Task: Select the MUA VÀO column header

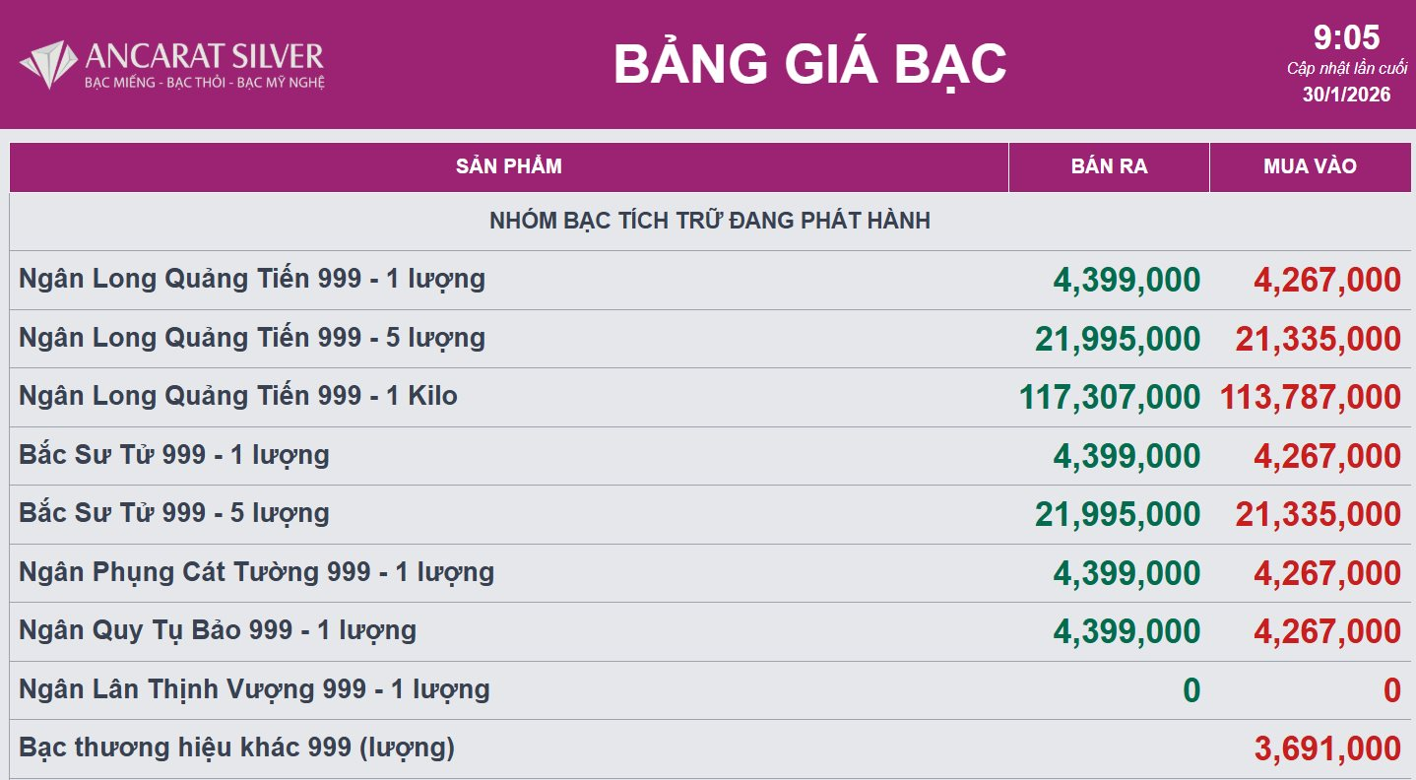Action: [1310, 166]
